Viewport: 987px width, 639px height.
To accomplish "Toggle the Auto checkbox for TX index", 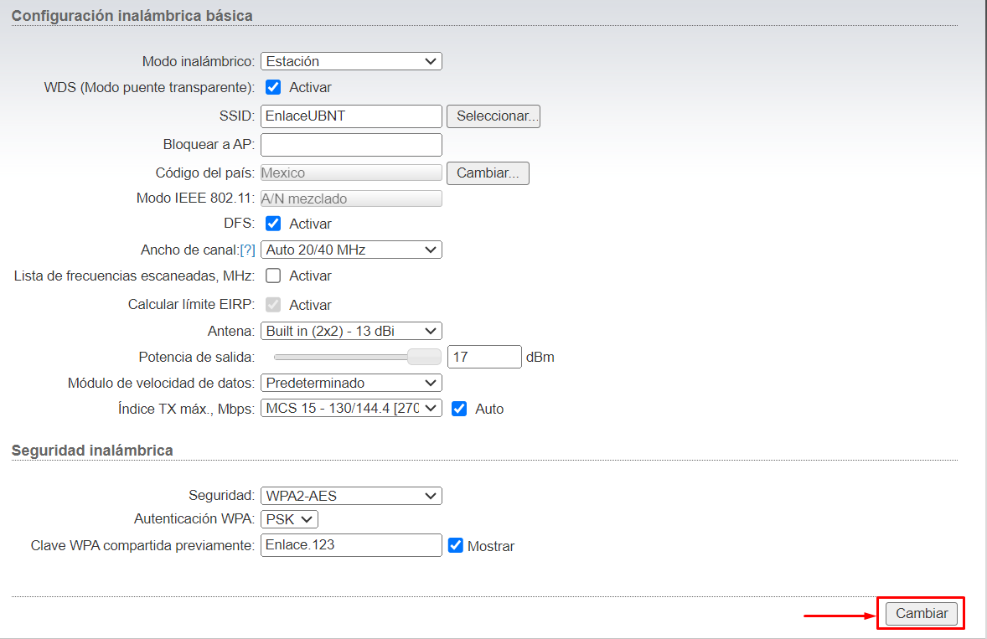I will tap(459, 409).
